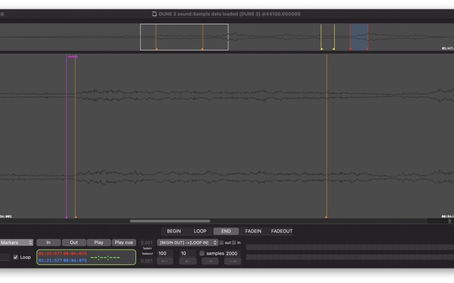Click the red marker at blue region's start
This screenshot has width=454, height=283.
tap(350, 37)
